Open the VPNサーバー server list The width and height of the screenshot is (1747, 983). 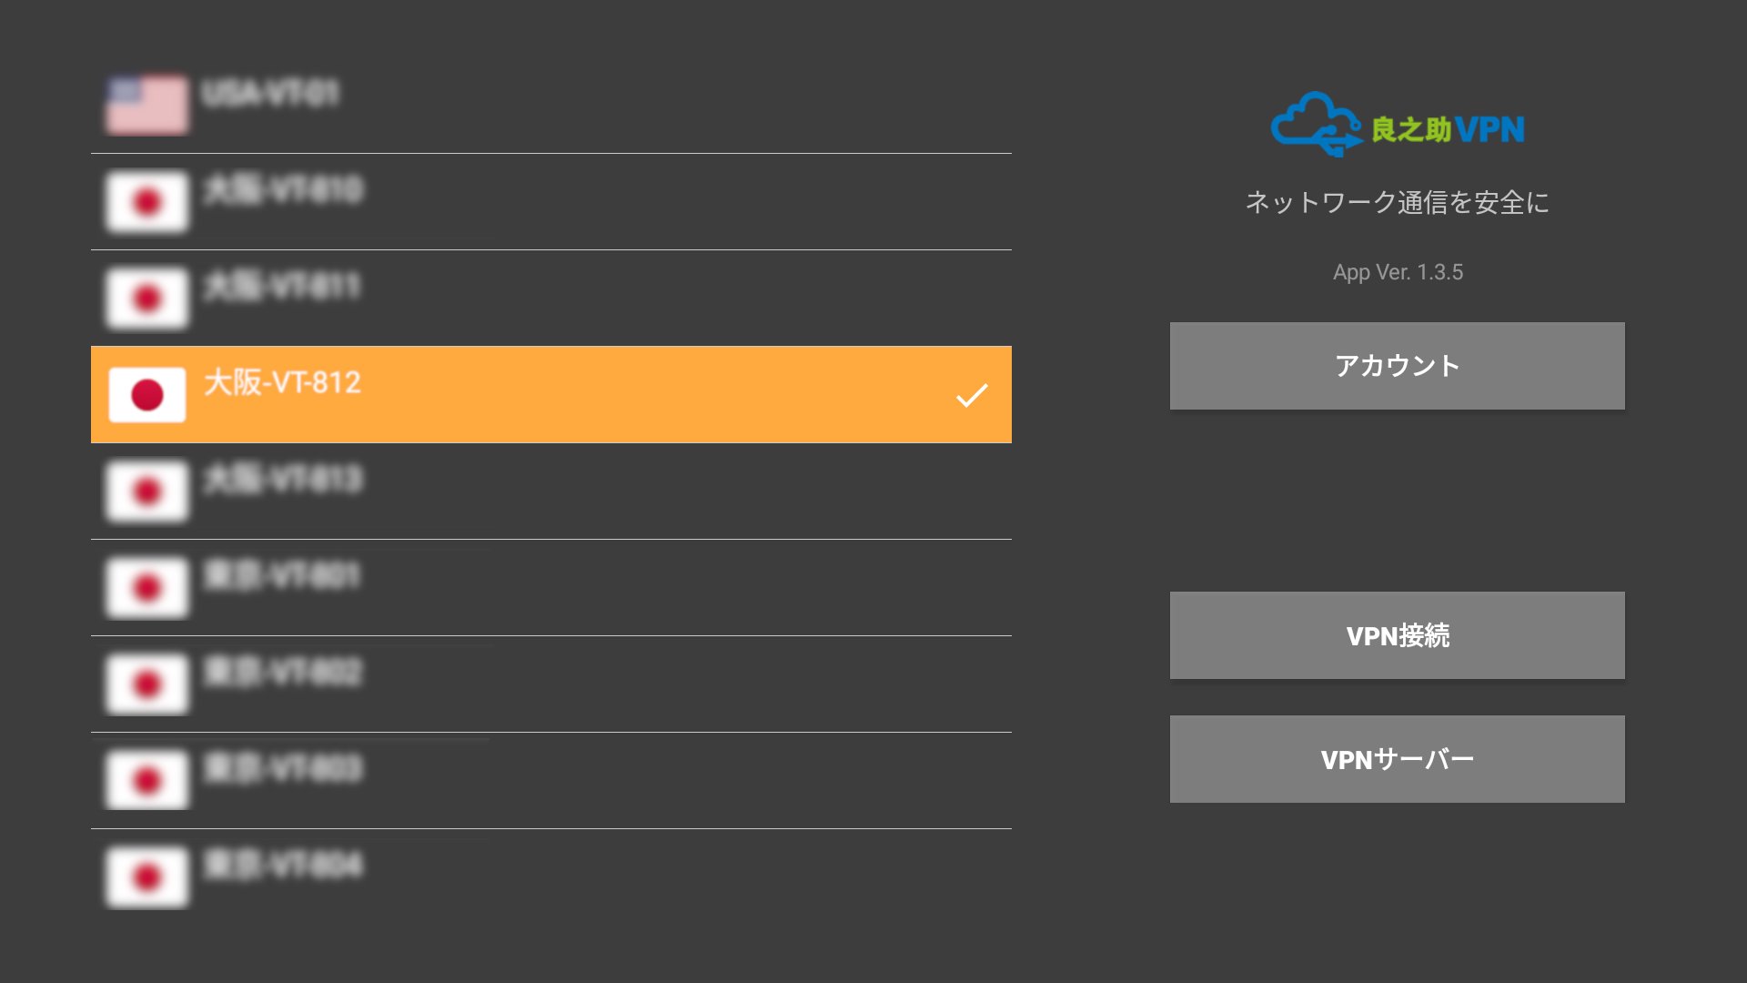1397,759
